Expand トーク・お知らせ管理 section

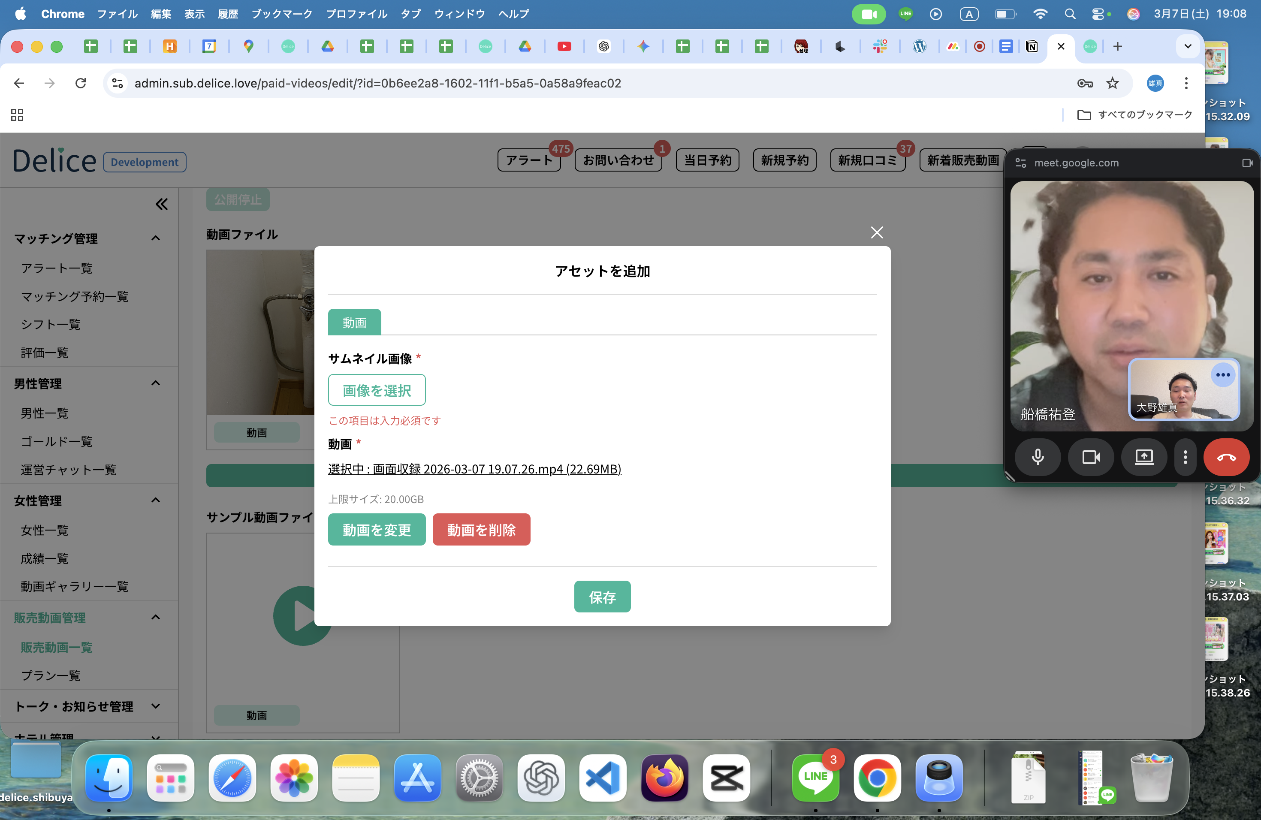pos(155,706)
